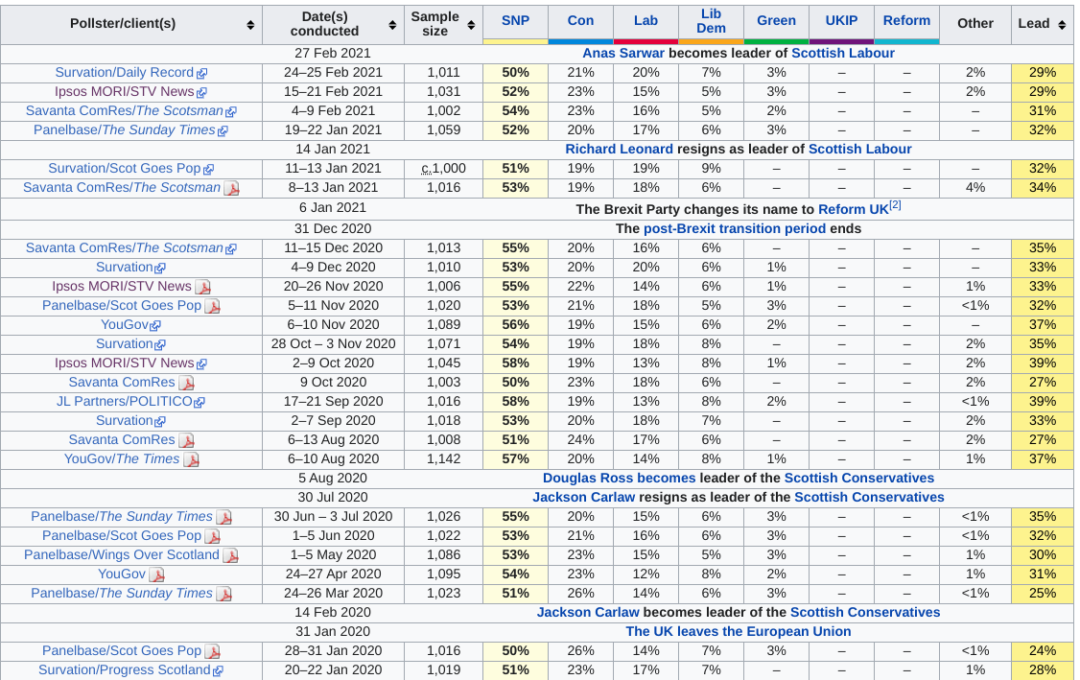The image size is (1080, 680).
Task: Open the Green column header link
Action: (x=776, y=21)
